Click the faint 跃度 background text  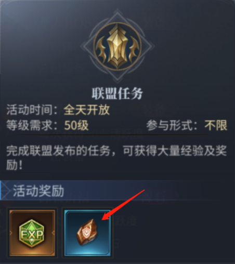pos(126,221)
